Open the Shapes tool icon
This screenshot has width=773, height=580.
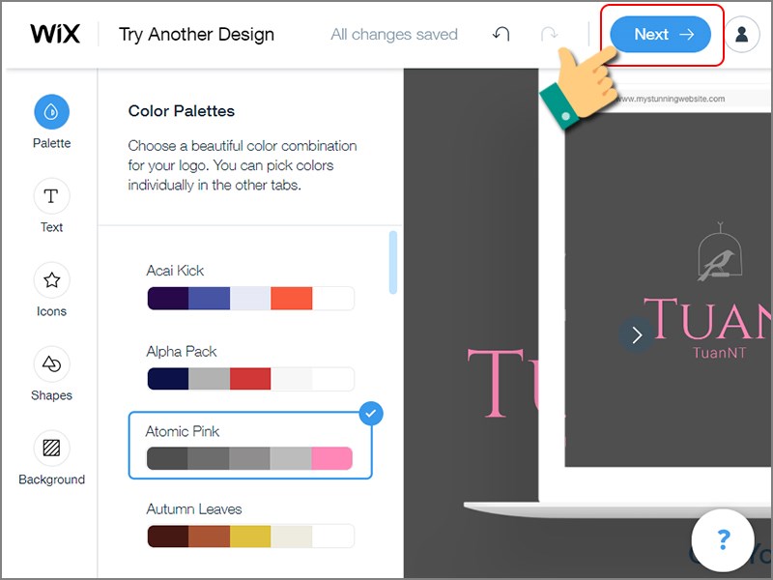[x=51, y=364]
